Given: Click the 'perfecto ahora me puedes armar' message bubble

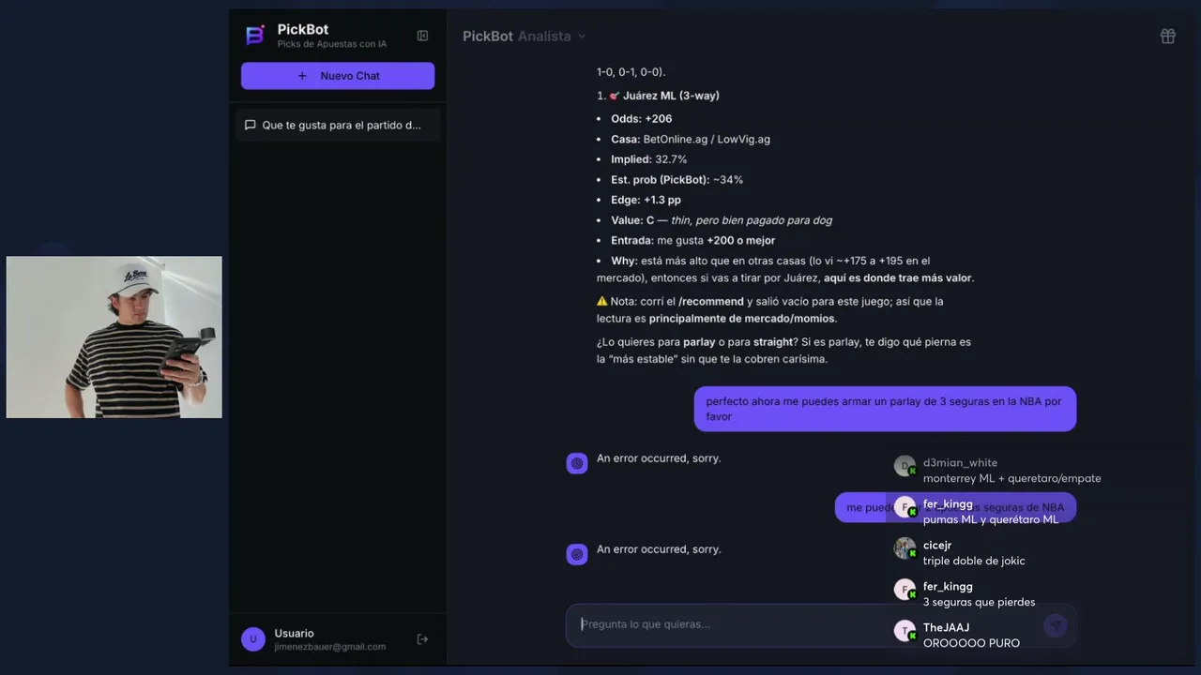Looking at the screenshot, I should [x=884, y=409].
